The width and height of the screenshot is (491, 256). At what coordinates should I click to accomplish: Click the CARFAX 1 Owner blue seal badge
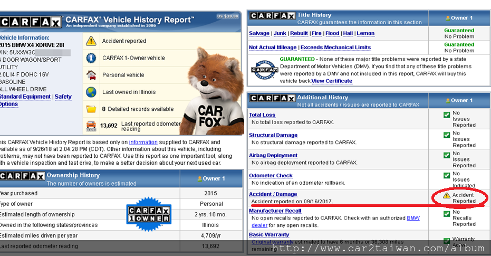coord(149,214)
